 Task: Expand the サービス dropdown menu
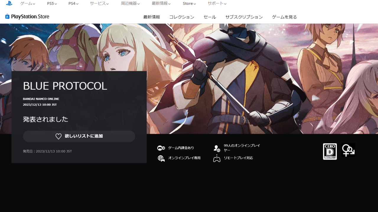point(99,4)
